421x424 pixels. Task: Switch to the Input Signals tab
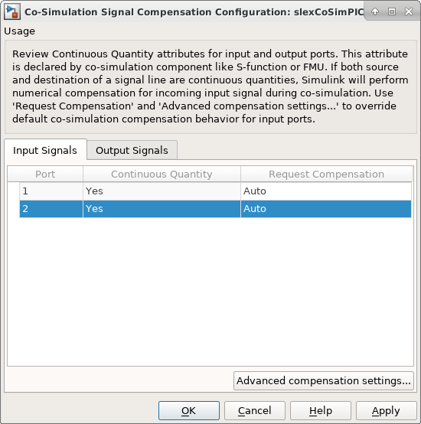[x=45, y=150]
